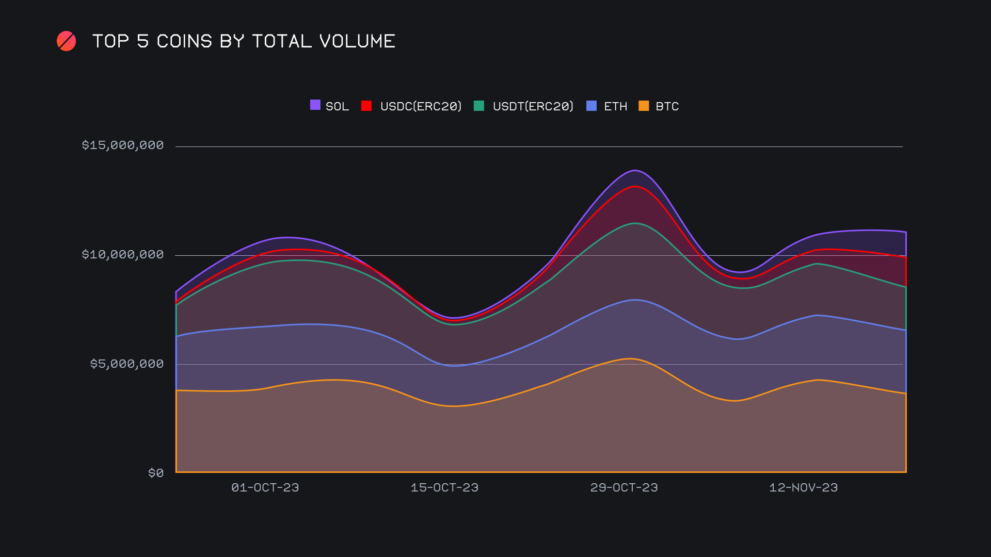
Task: Click the $10,000,000 y-axis label
Action: tap(123, 255)
